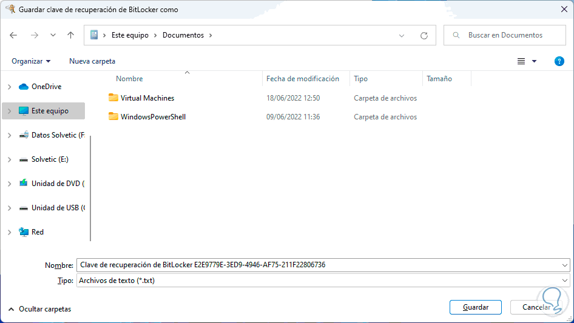This screenshot has height=323, width=574.
Task: Click the Este equipo monitor icon
Action: (24, 111)
